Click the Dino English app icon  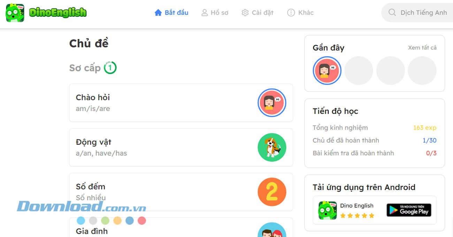pos(328,210)
